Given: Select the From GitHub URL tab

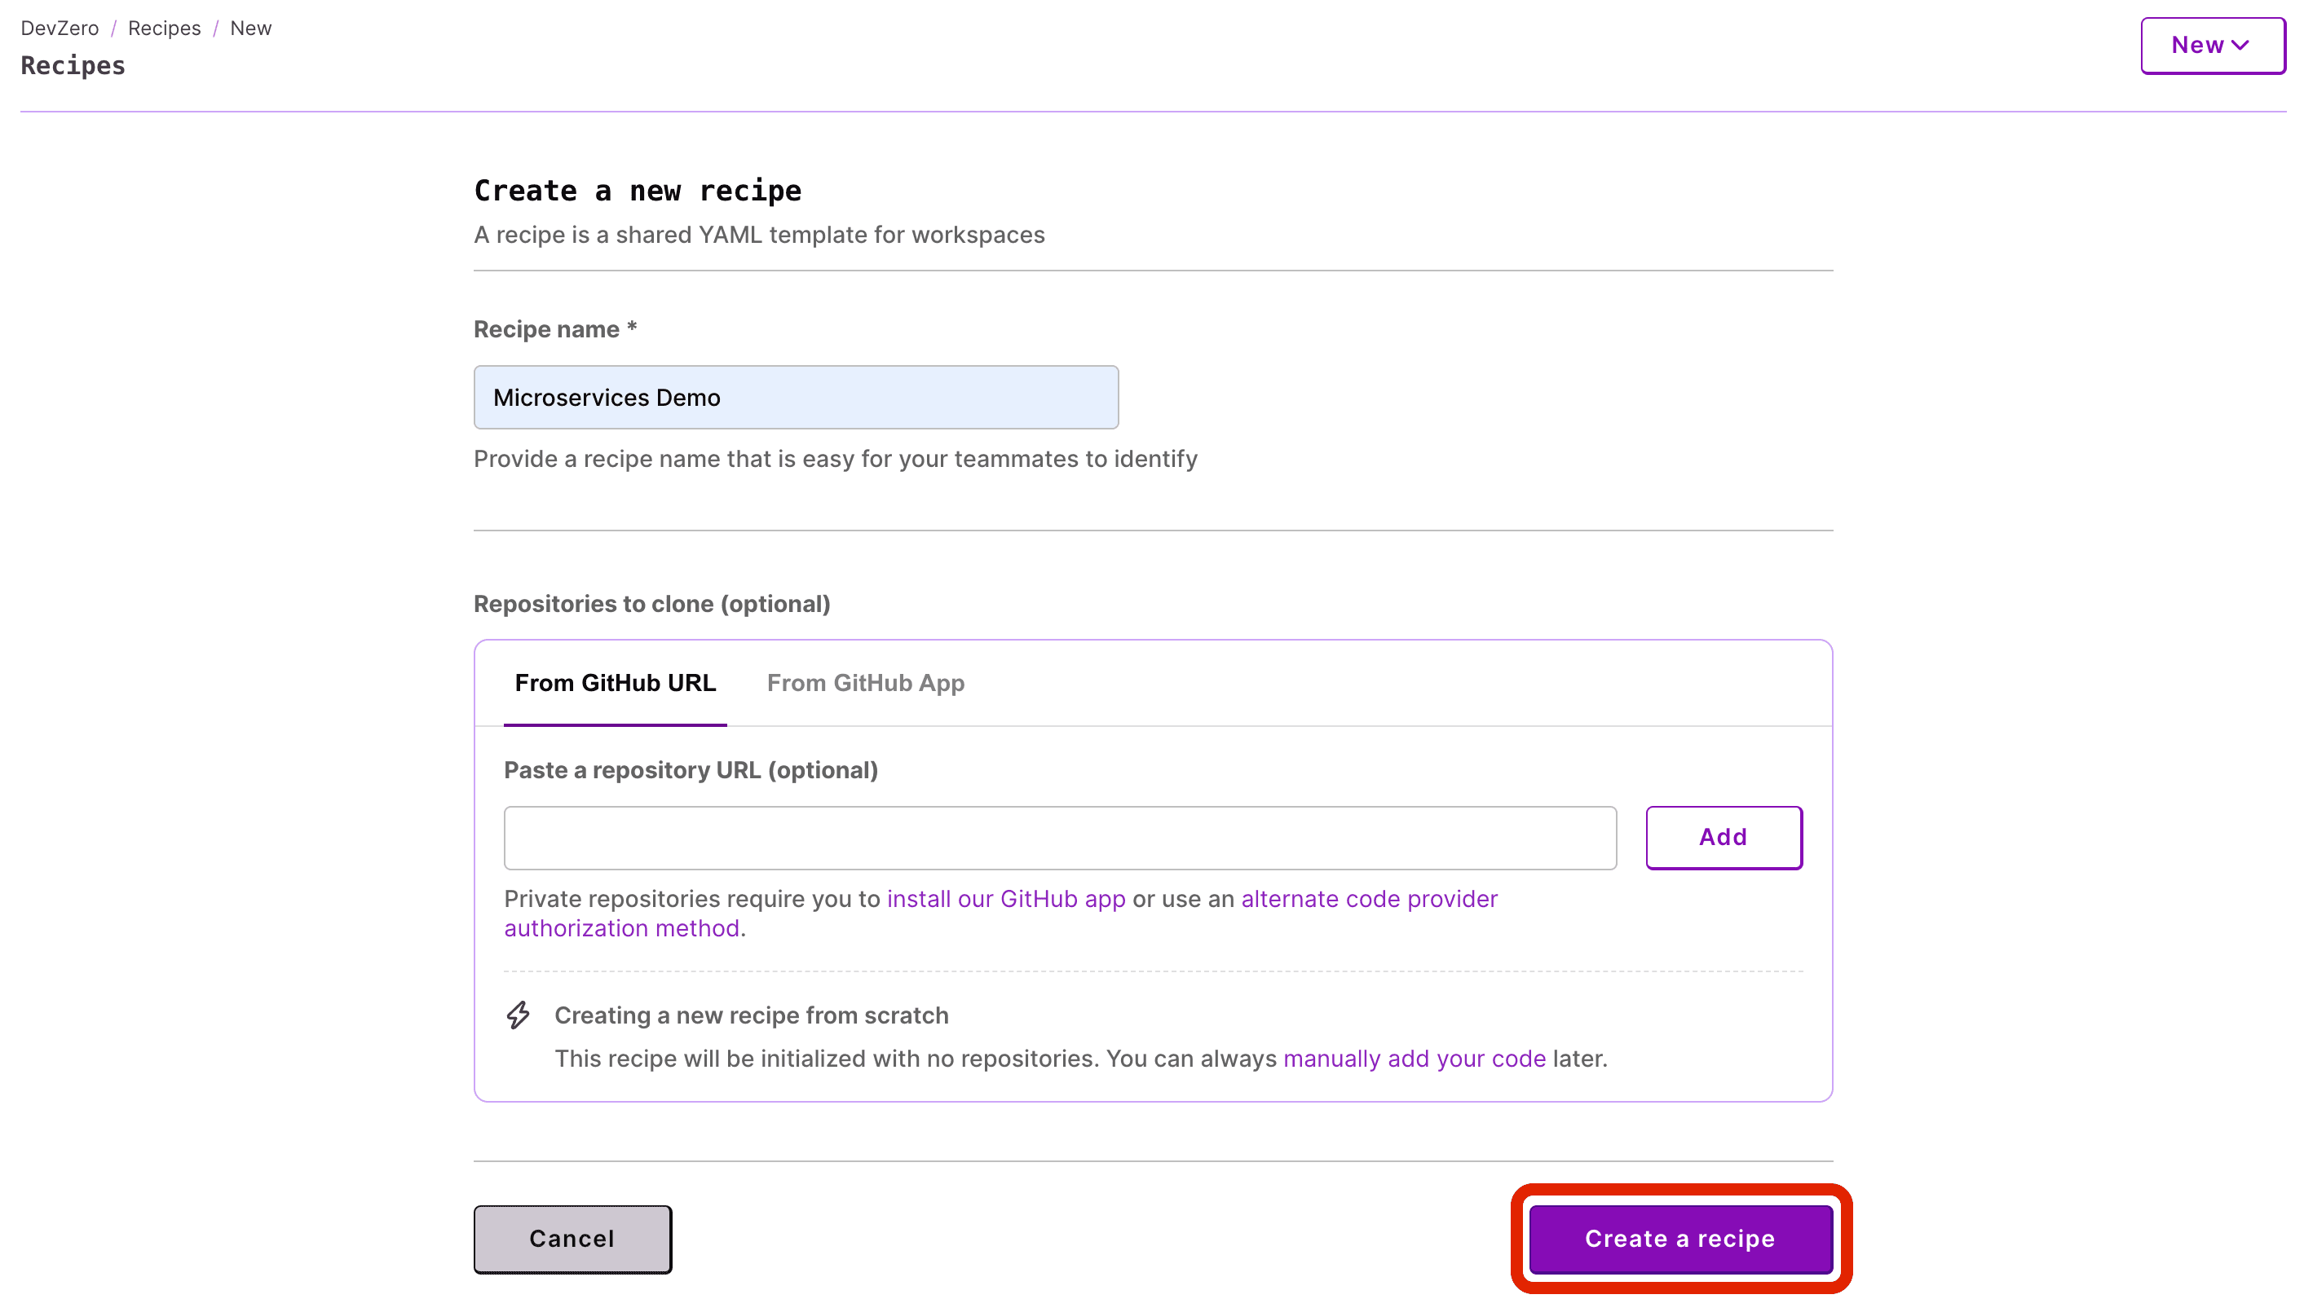Looking at the screenshot, I should pos(615,683).
